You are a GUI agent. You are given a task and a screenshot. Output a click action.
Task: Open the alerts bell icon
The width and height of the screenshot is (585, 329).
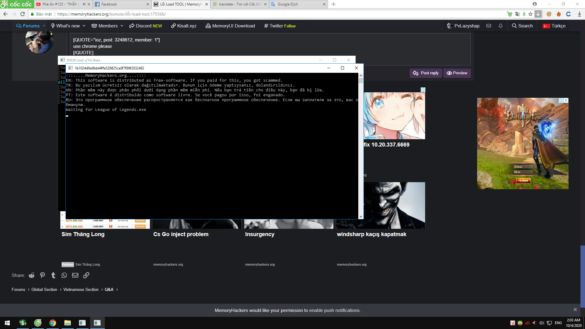[x=500, y=26]
